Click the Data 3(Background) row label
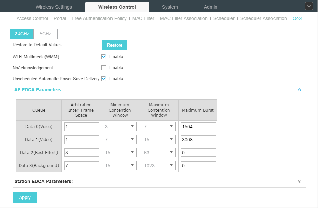This screenshot has width=318, height=208. coord(39,165)
